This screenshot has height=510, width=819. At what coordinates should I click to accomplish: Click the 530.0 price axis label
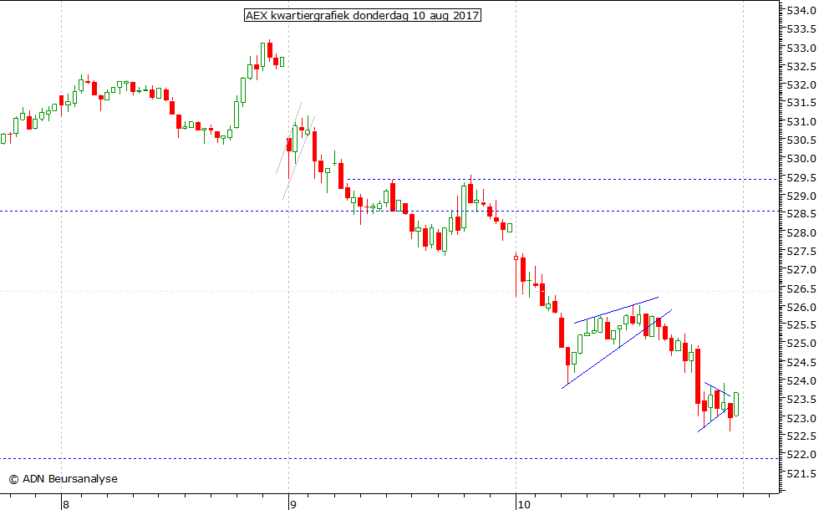[x=801, y=158]
